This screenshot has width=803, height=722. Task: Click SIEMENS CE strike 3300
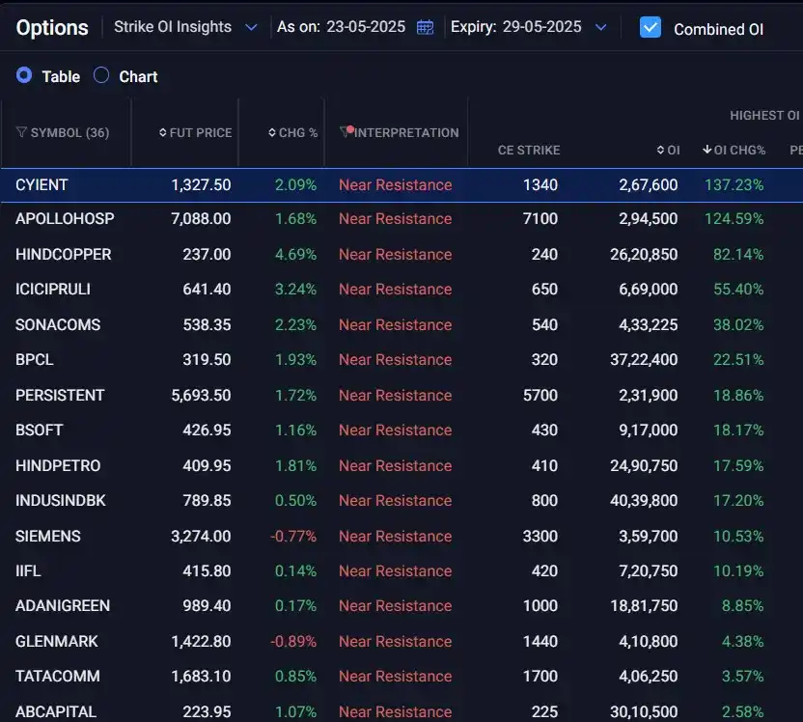click(540, 537)
